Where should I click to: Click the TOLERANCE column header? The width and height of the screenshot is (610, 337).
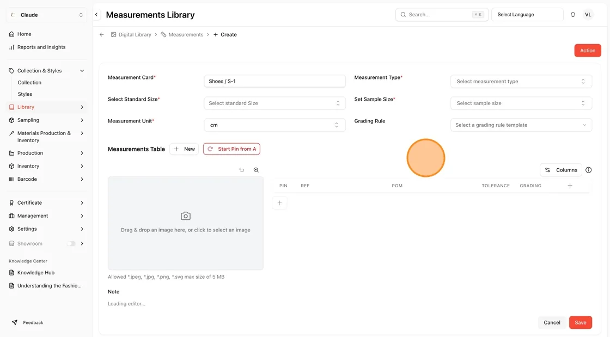(x=496, y=186)
